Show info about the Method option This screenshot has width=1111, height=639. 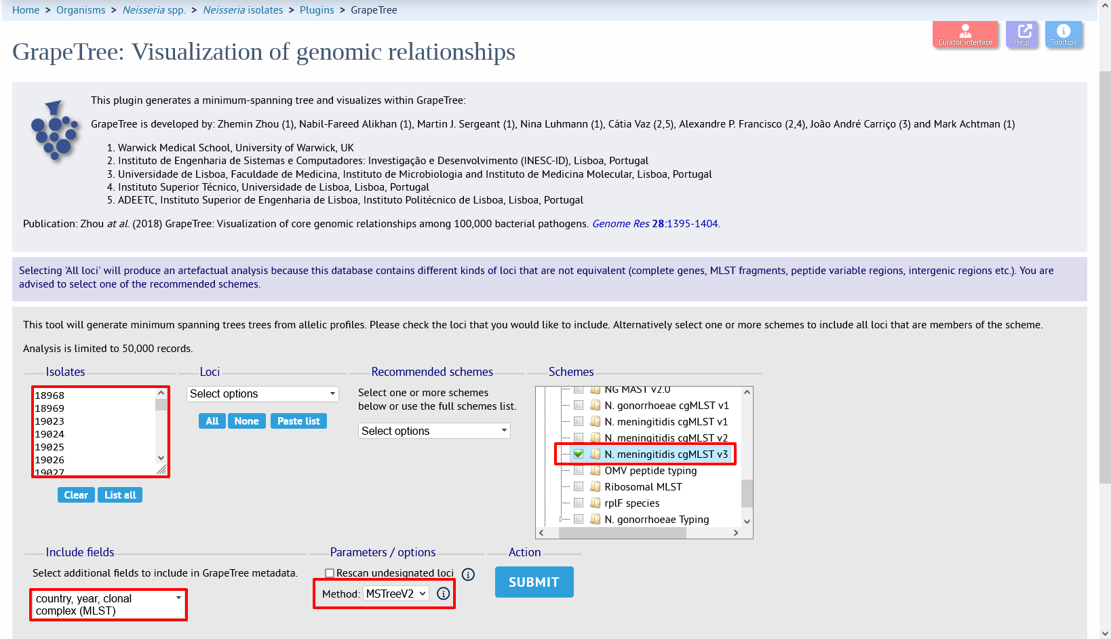(x=444, y=594)
